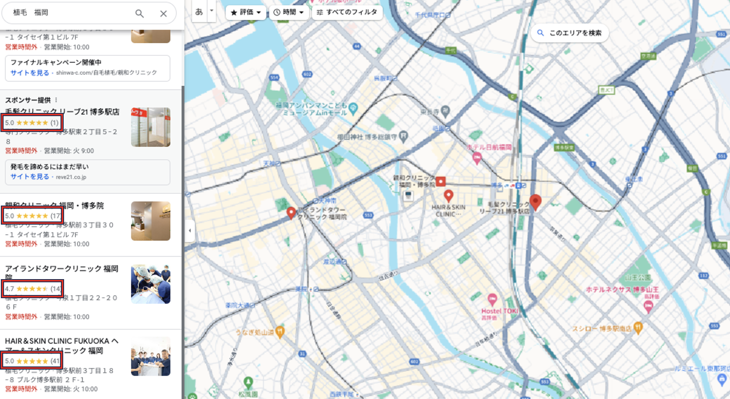Click the map pin for HAIR&SKIN CLINIC
Image resolution: width=730 pixels, height=399 pixels.
449,196
